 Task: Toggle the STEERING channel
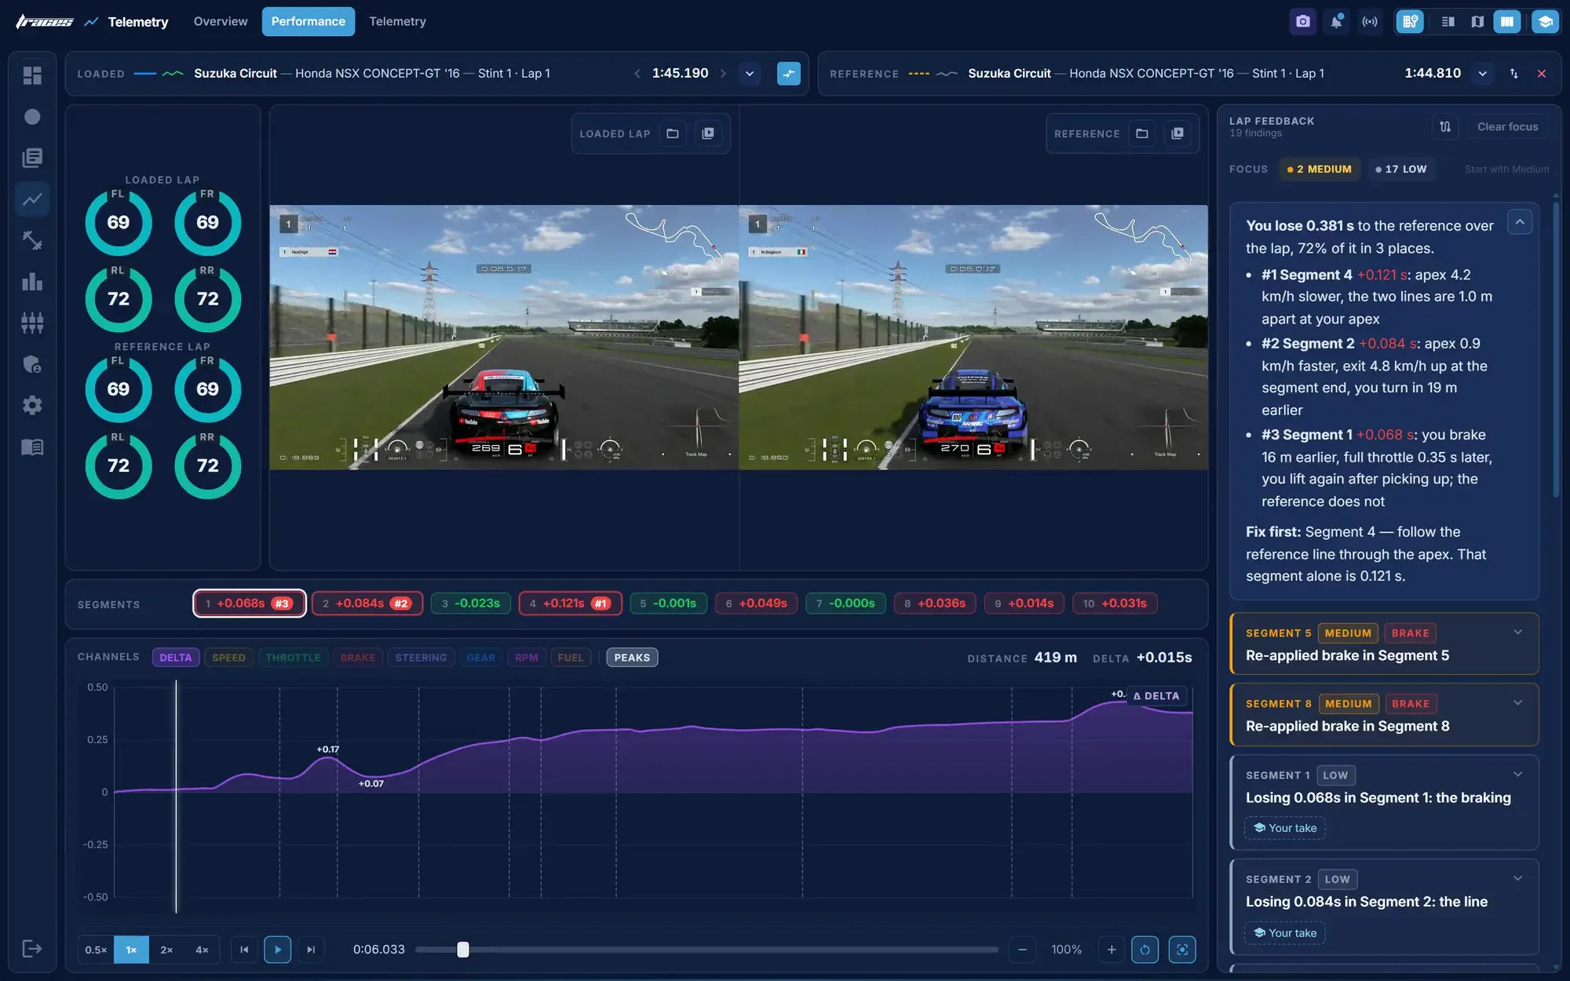tap(421, 658)
